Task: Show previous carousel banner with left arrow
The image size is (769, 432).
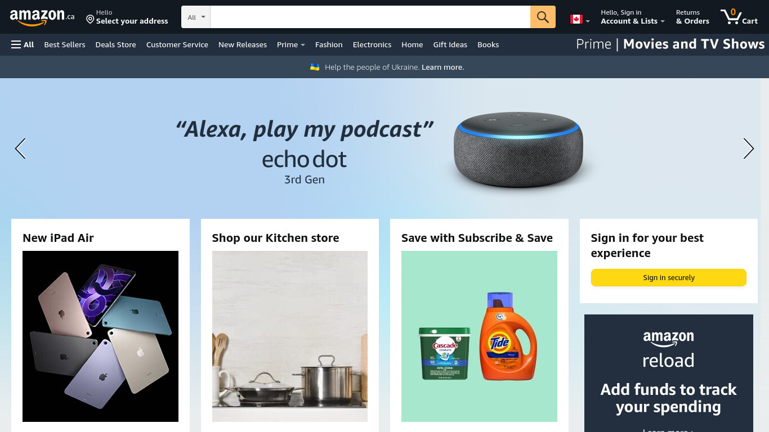Action: [20, 148]
